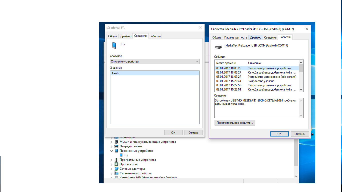342x192 pixels.
Task: Click the F:\ device icon in tree
Action: click(x=121, y=155)
